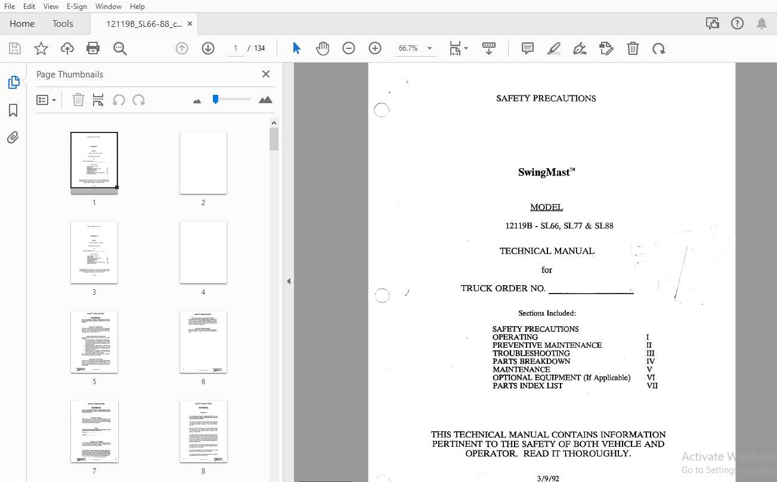This screenshot has width=777, height=482.
Task: Click the Save file icon
Action: pyautogui.click(x=15, y=48)
